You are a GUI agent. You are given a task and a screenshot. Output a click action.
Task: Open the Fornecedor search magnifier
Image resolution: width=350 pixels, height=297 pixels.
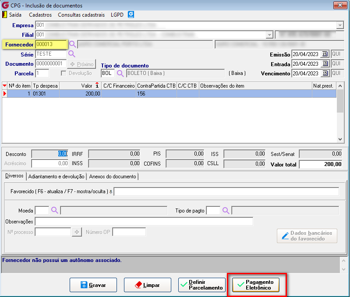click(72, 44)
